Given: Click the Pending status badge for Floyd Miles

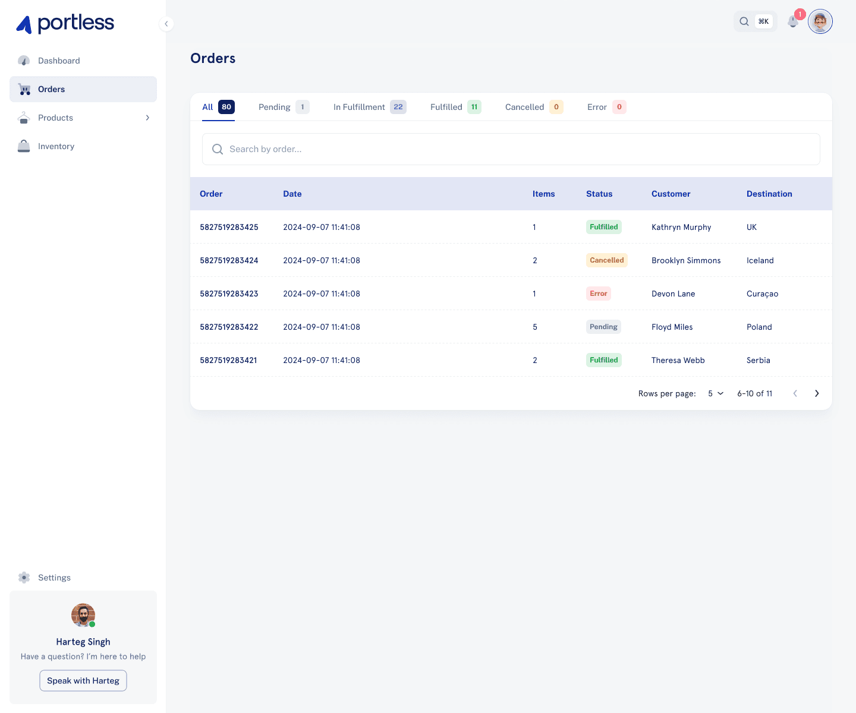Looking at the screenshot, I should (x=603, y=327).
